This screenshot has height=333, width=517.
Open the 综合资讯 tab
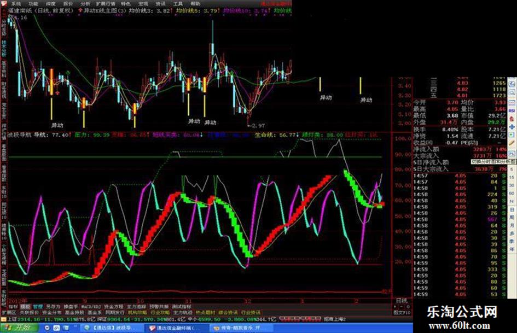point(228,312)
